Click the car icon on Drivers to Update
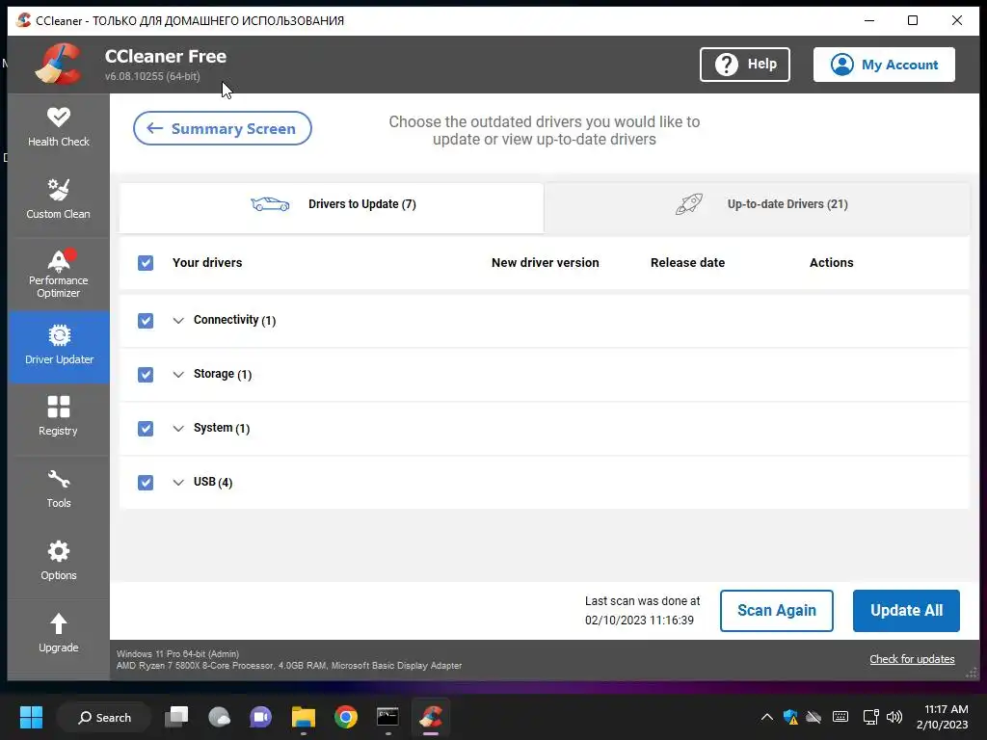Image resolution: width=987 pixels, height=740 pixels. click(270, 204)
